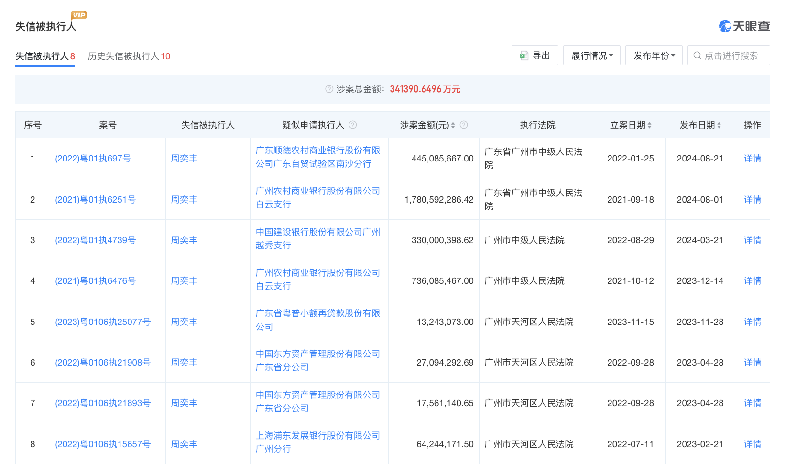Open 中国建设银行股份有限公司广州越秀支行 link
The height and width of the screenshot is (473, 785).
coord(317,238)
